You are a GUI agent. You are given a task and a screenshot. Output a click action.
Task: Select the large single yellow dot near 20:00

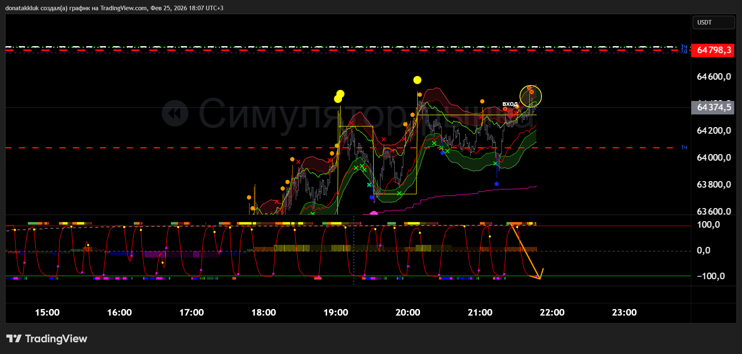click(417, 80)
